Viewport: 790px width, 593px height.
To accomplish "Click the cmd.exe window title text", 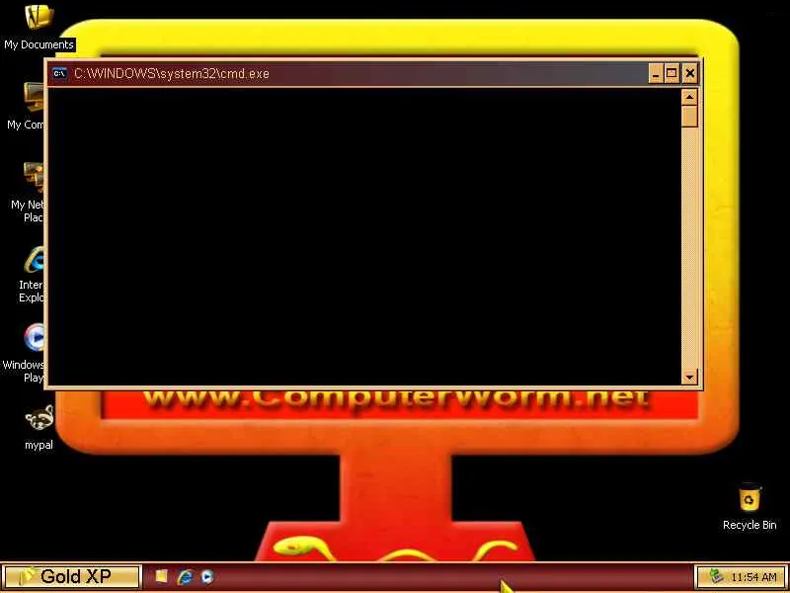I will pos(171,73).
